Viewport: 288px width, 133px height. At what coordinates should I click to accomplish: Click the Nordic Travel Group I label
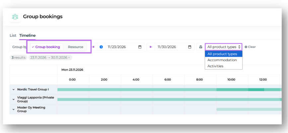pyautogui.click(x=33, y=89)
